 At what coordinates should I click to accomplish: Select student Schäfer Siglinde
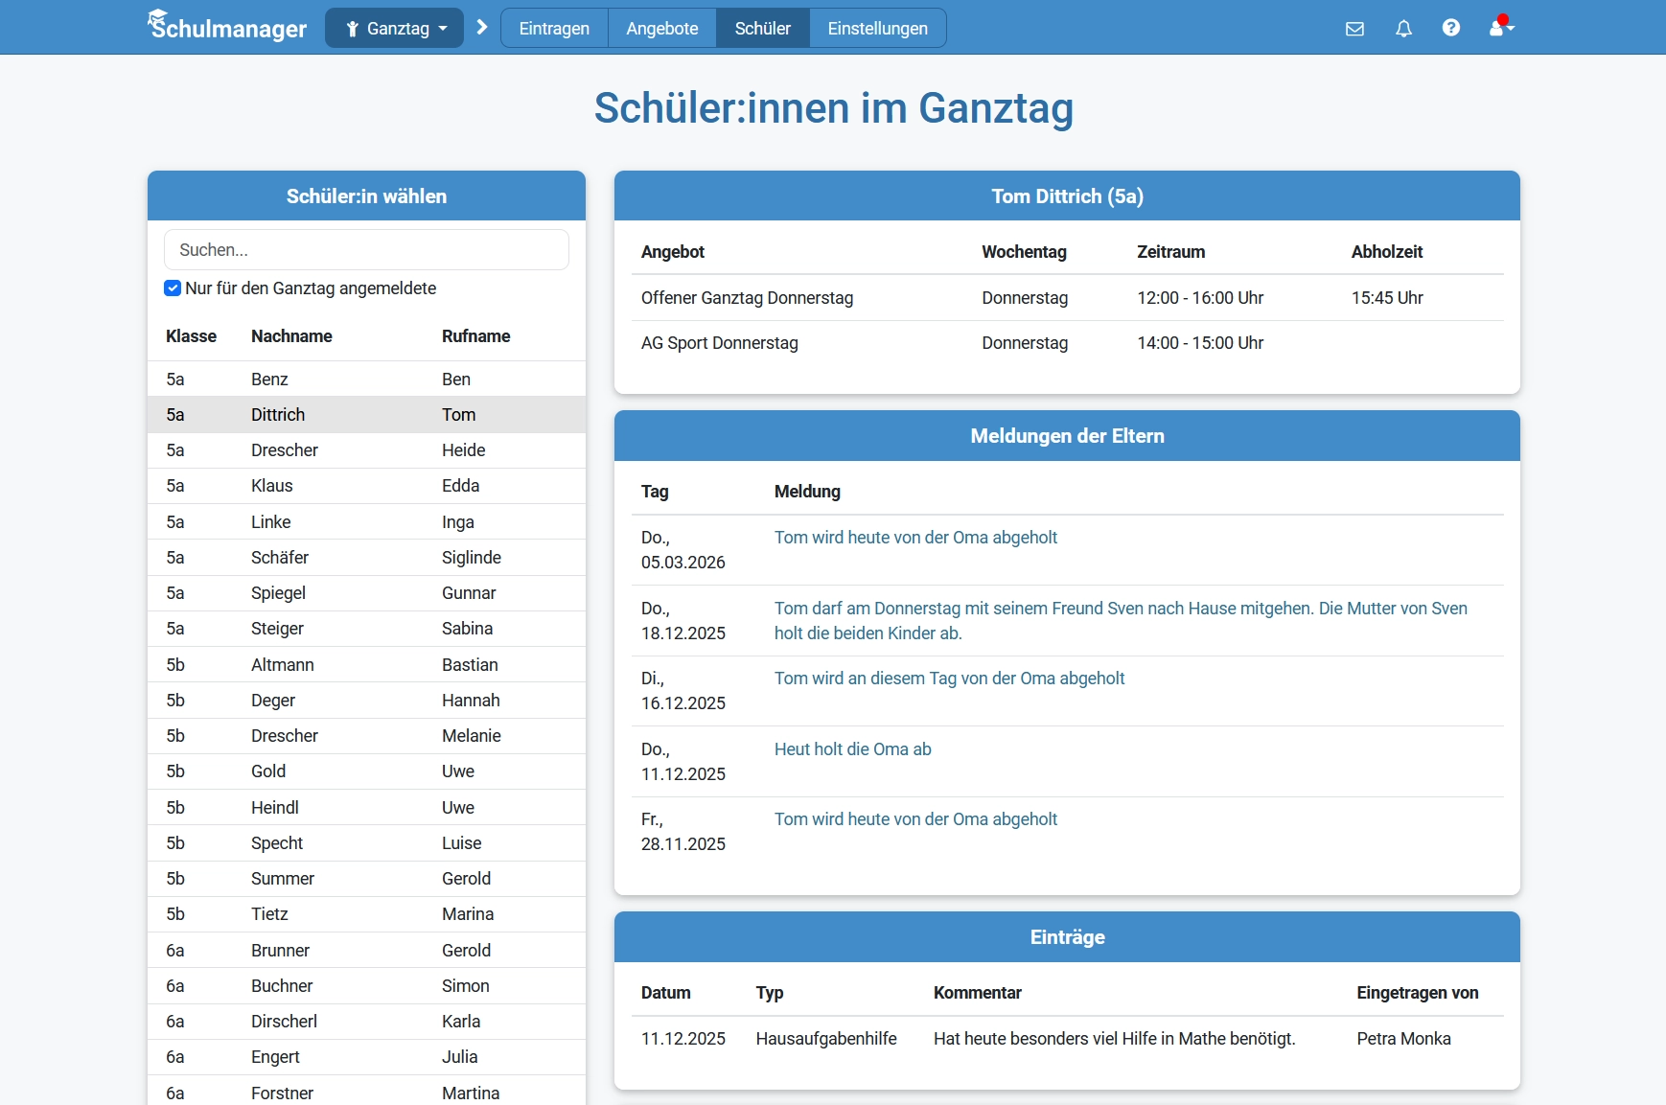(x=366, y=558)
